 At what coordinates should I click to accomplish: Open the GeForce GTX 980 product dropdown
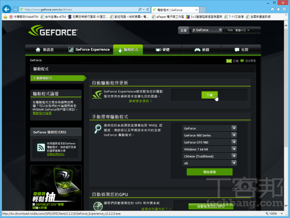click(209, 142)
